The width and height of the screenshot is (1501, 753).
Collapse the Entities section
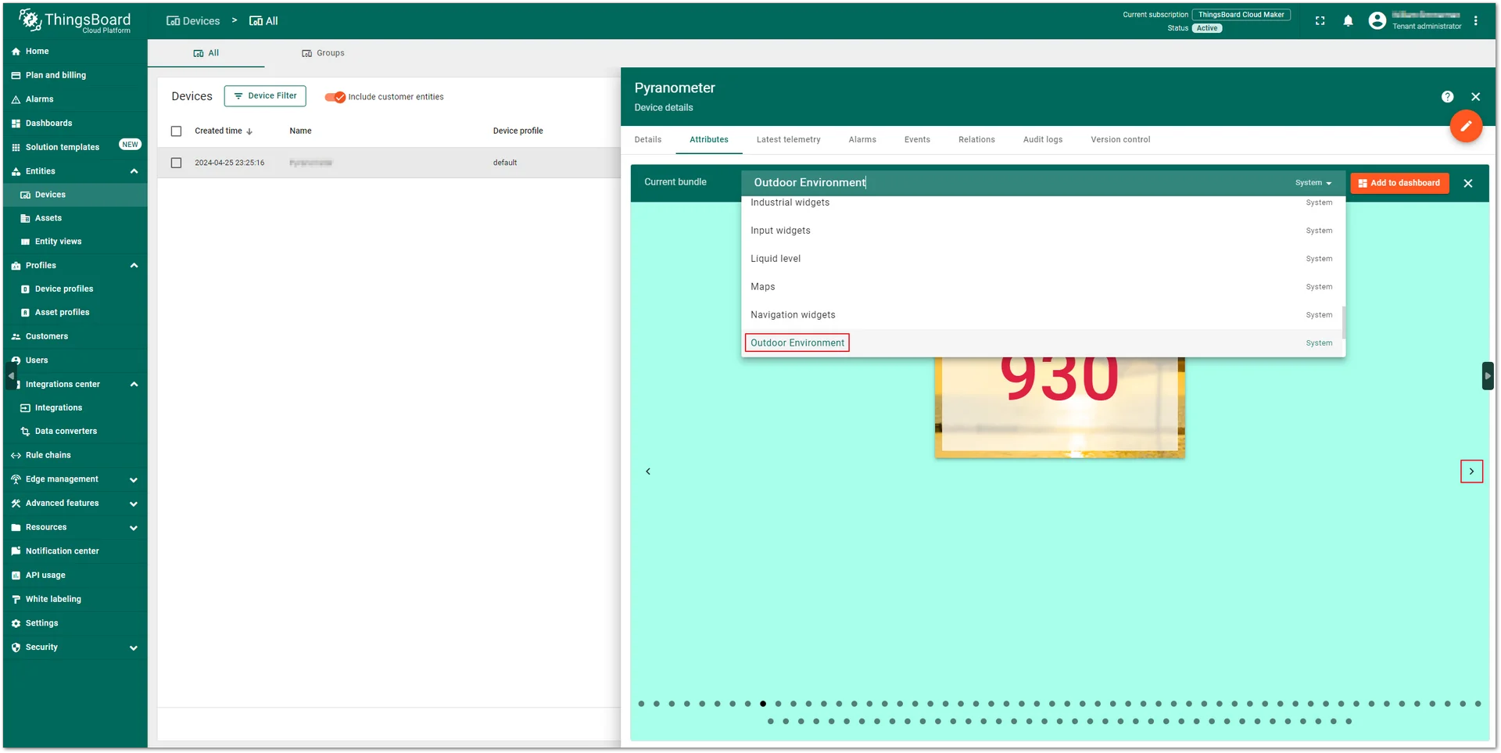(x=134, y=171)
